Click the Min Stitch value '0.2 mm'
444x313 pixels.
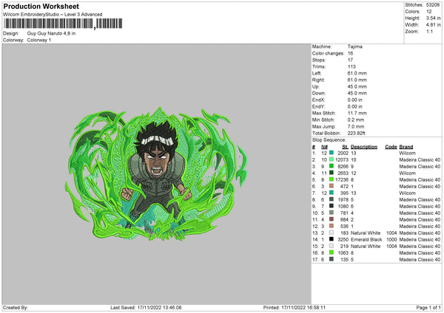(356, 120)
